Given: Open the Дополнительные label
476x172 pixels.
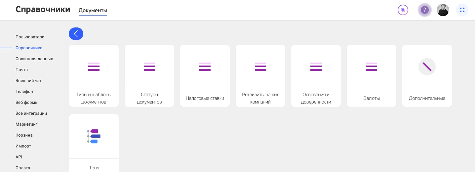Looking at the screenshot, I should click(x=427, y=98).
